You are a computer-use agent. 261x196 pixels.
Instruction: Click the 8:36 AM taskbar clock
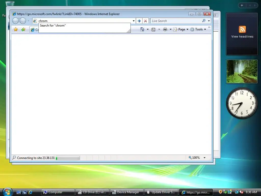click(251, 192)
